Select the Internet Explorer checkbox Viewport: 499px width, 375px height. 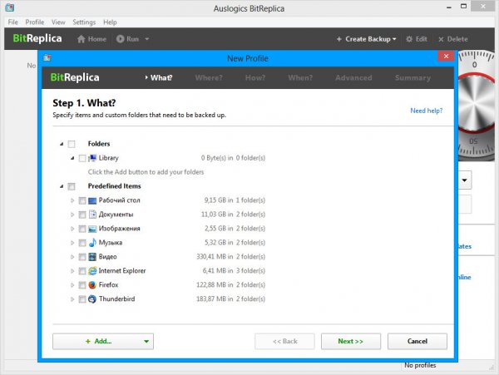click(x=82, y=271)
